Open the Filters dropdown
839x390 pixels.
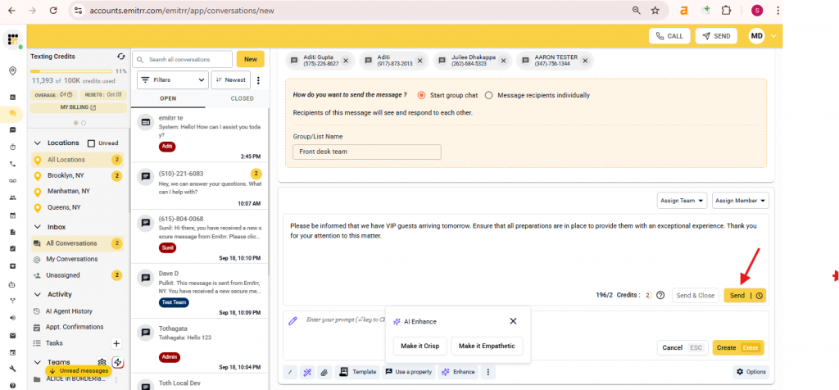click(x=172, y=80)
